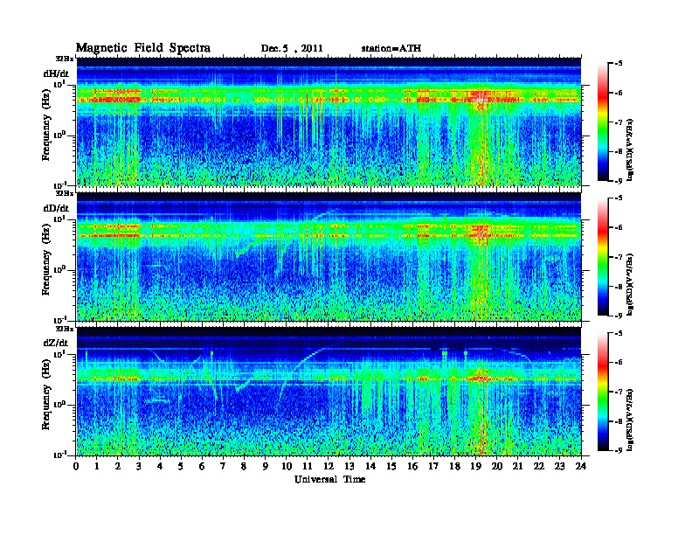Click hour 5 on the Universal Time axis
Screen dimensions: 692x535
[181, 467]
